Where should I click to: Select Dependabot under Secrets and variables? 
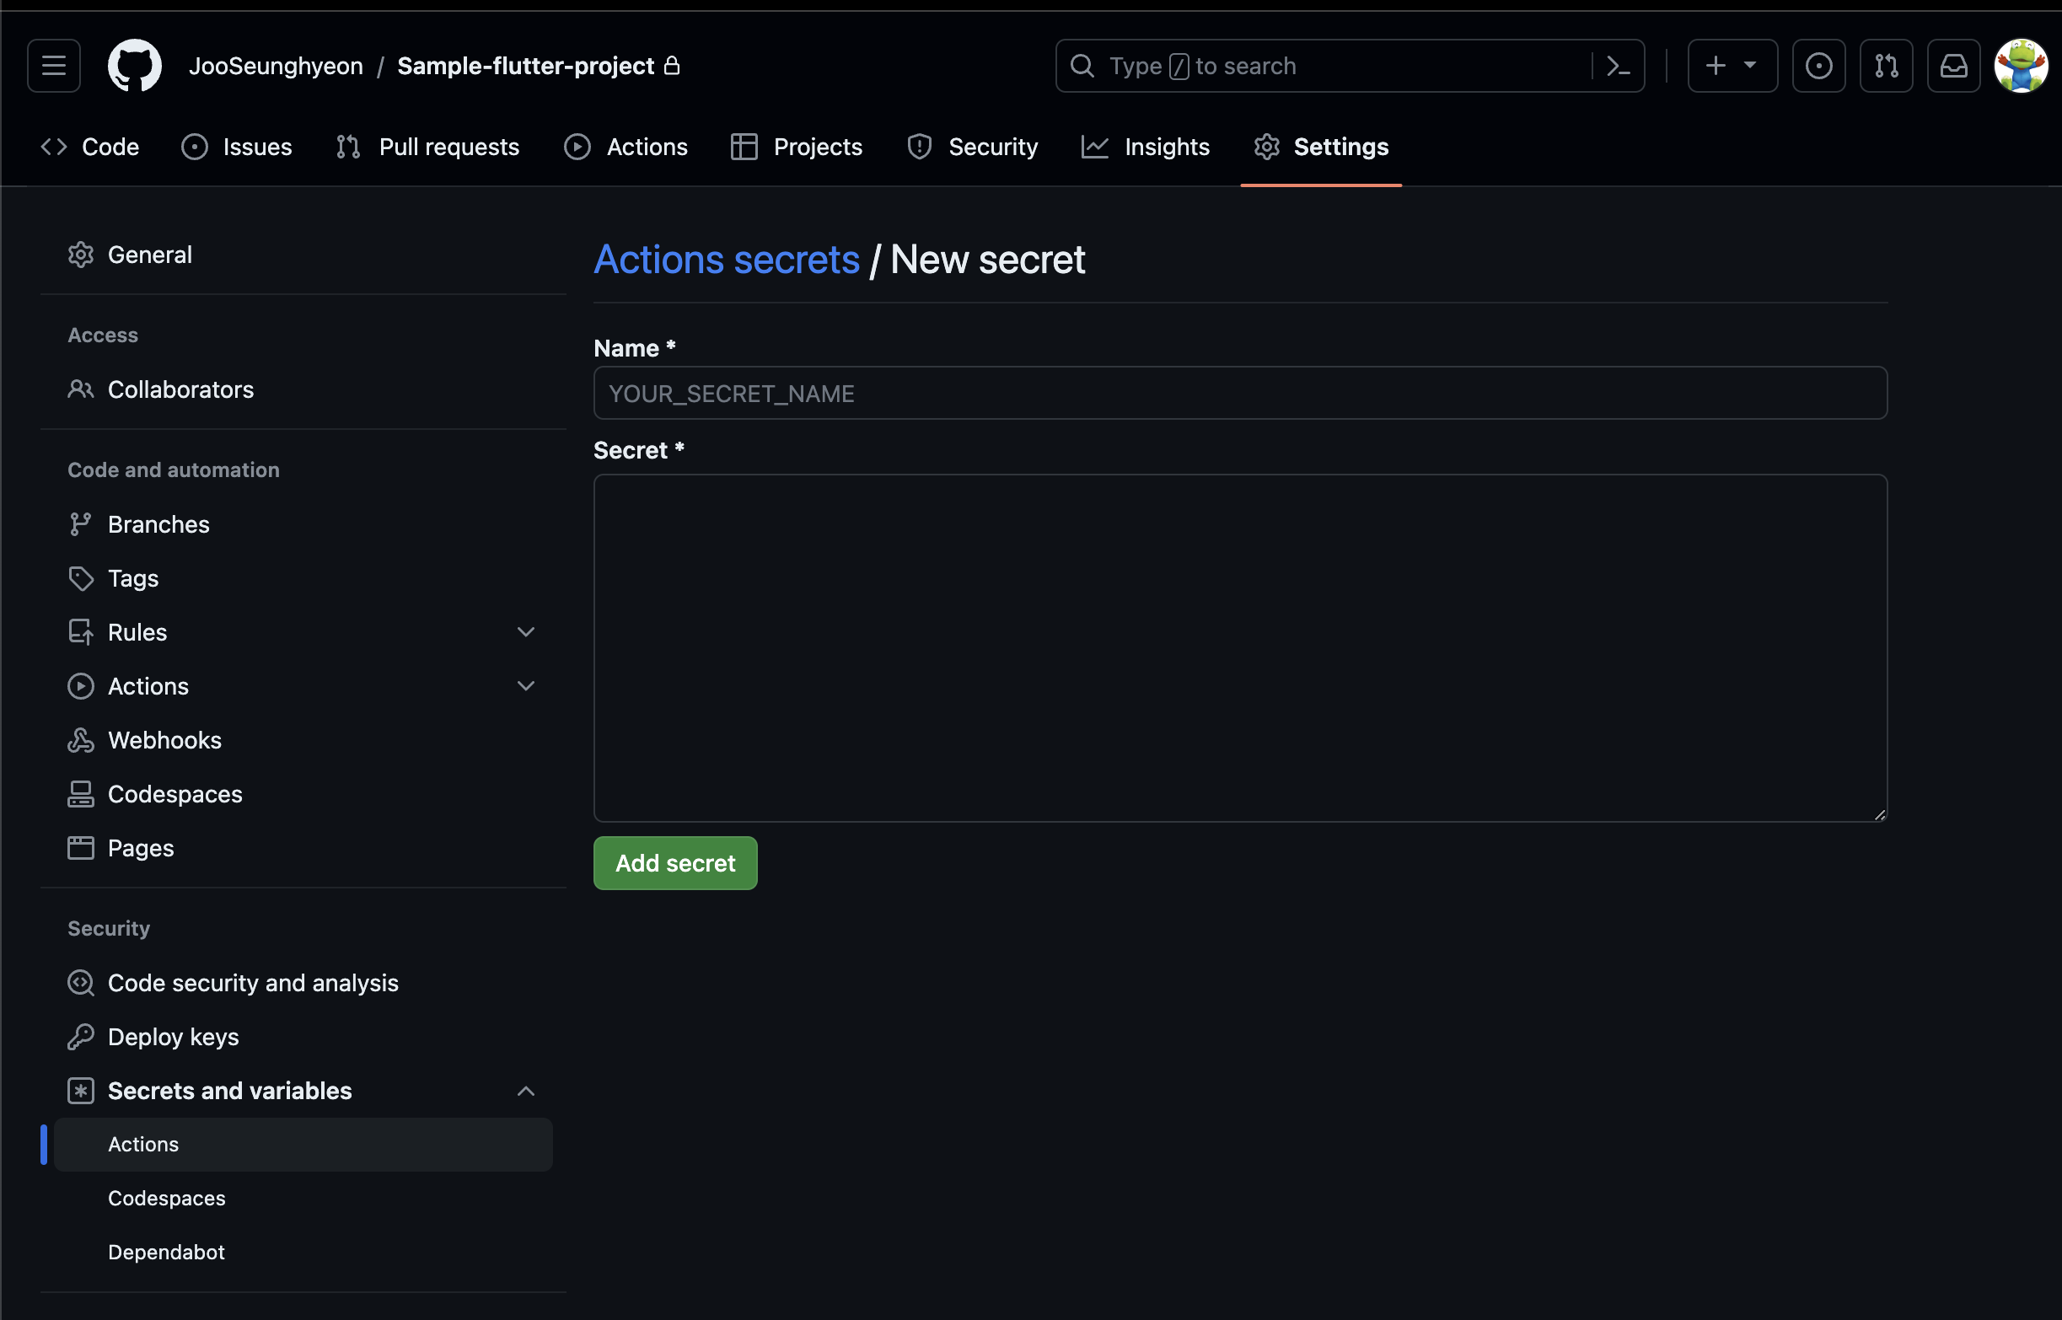[x=166, y=1252]
